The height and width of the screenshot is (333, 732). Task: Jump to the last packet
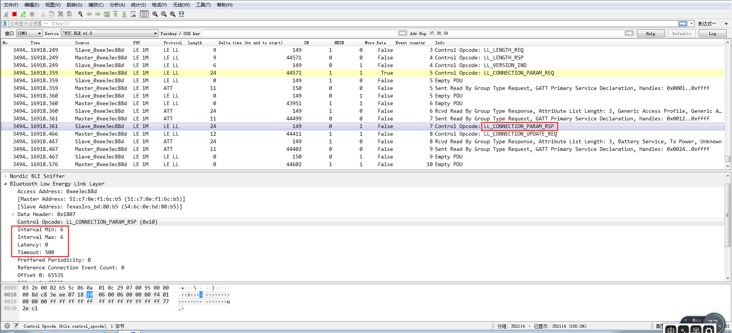[124, 14]
